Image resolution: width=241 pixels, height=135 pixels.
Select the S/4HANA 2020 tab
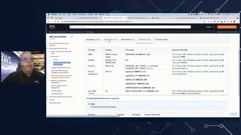[144, 40]
